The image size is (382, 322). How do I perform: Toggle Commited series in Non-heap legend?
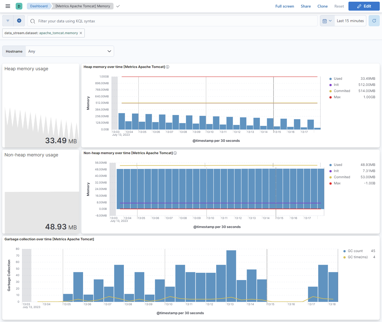tap(342, 177)
